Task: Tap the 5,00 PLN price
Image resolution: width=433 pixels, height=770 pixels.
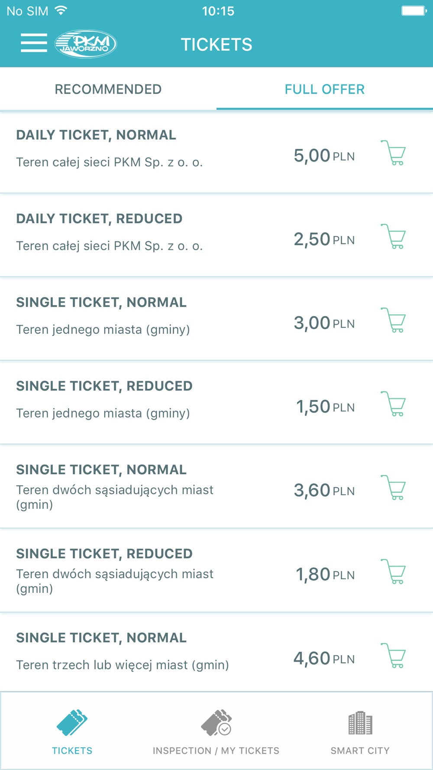Action: (x=324, y=155)
